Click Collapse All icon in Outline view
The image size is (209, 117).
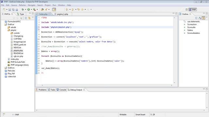coord(196,18)
